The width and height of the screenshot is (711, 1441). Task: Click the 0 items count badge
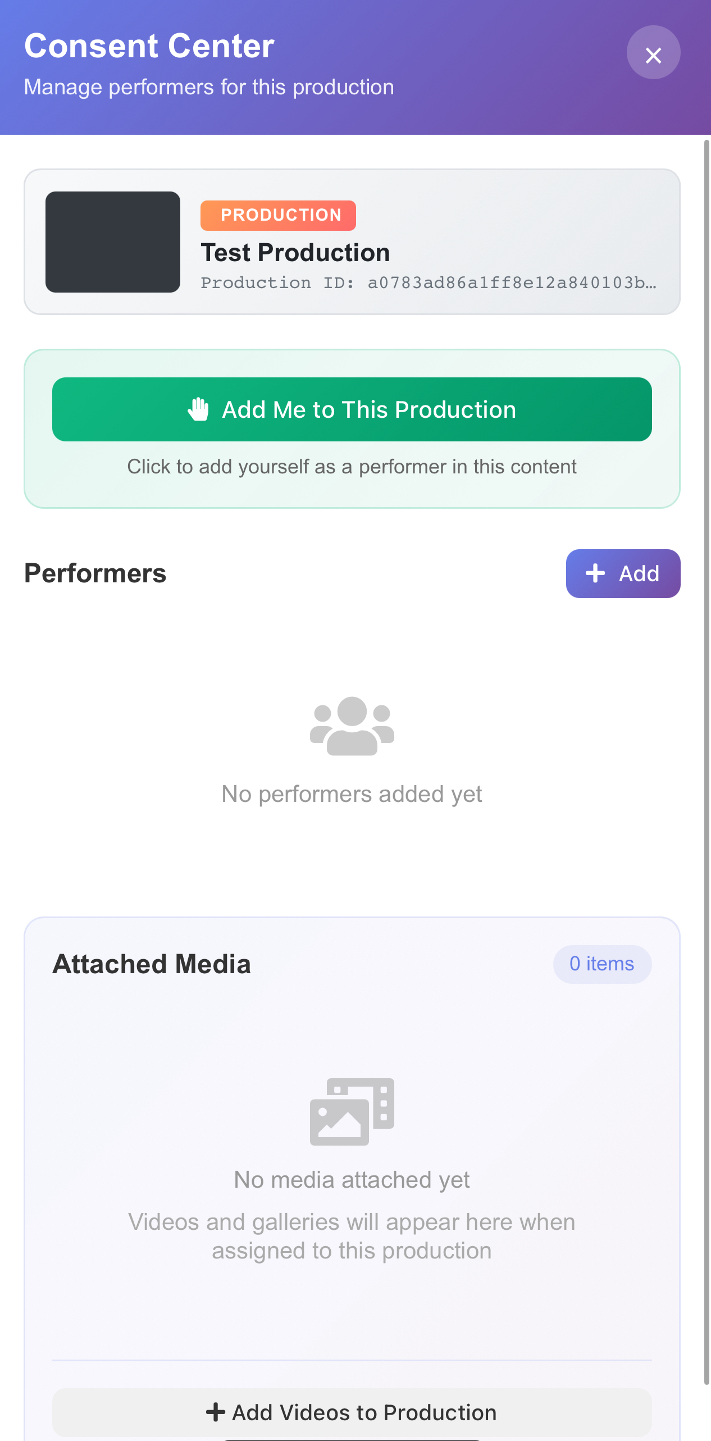tap(602, 964)
